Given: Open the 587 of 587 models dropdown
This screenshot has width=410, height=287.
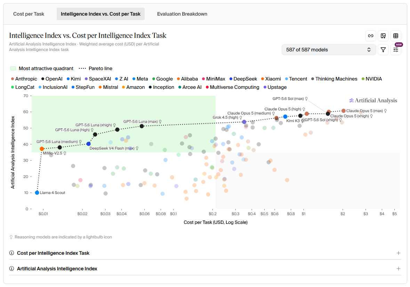Looking at the screenshot, I should click(x=329, y=50).
